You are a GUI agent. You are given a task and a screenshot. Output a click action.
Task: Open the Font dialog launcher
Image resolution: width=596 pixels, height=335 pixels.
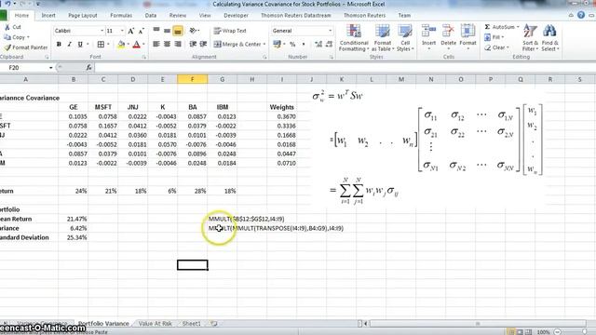144,57
